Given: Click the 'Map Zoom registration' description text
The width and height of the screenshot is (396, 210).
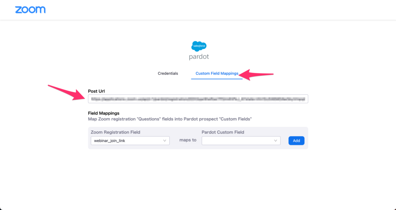Looking at the screenshot, I should click(x=170, y=119).
